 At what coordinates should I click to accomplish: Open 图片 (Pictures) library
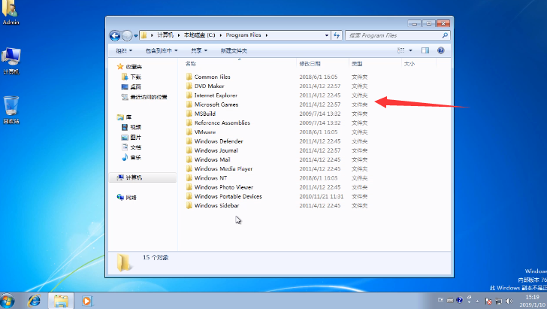pyautogui.click(x=131, y=138)
